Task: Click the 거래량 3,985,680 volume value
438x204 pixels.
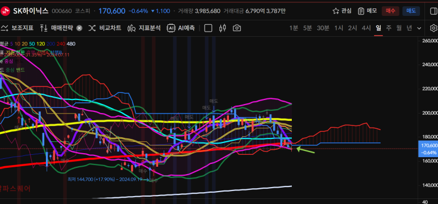Action: [x=207, y=11]
